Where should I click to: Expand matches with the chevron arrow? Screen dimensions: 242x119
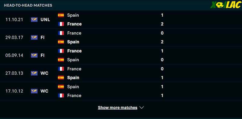click(142, 107)
